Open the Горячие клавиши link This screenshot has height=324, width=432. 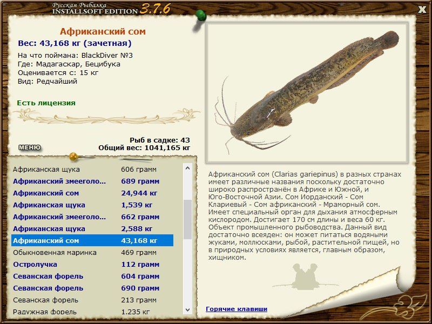[x=237, y=309]
